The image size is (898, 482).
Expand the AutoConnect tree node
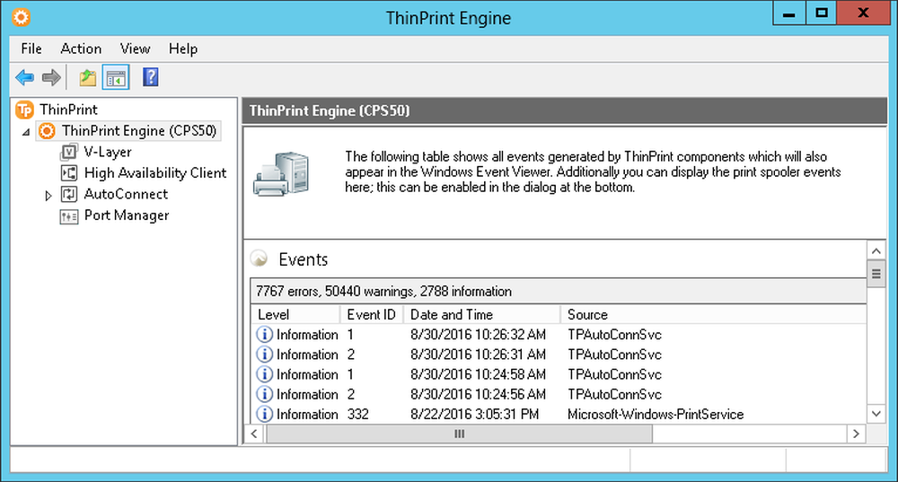(48, 195)
